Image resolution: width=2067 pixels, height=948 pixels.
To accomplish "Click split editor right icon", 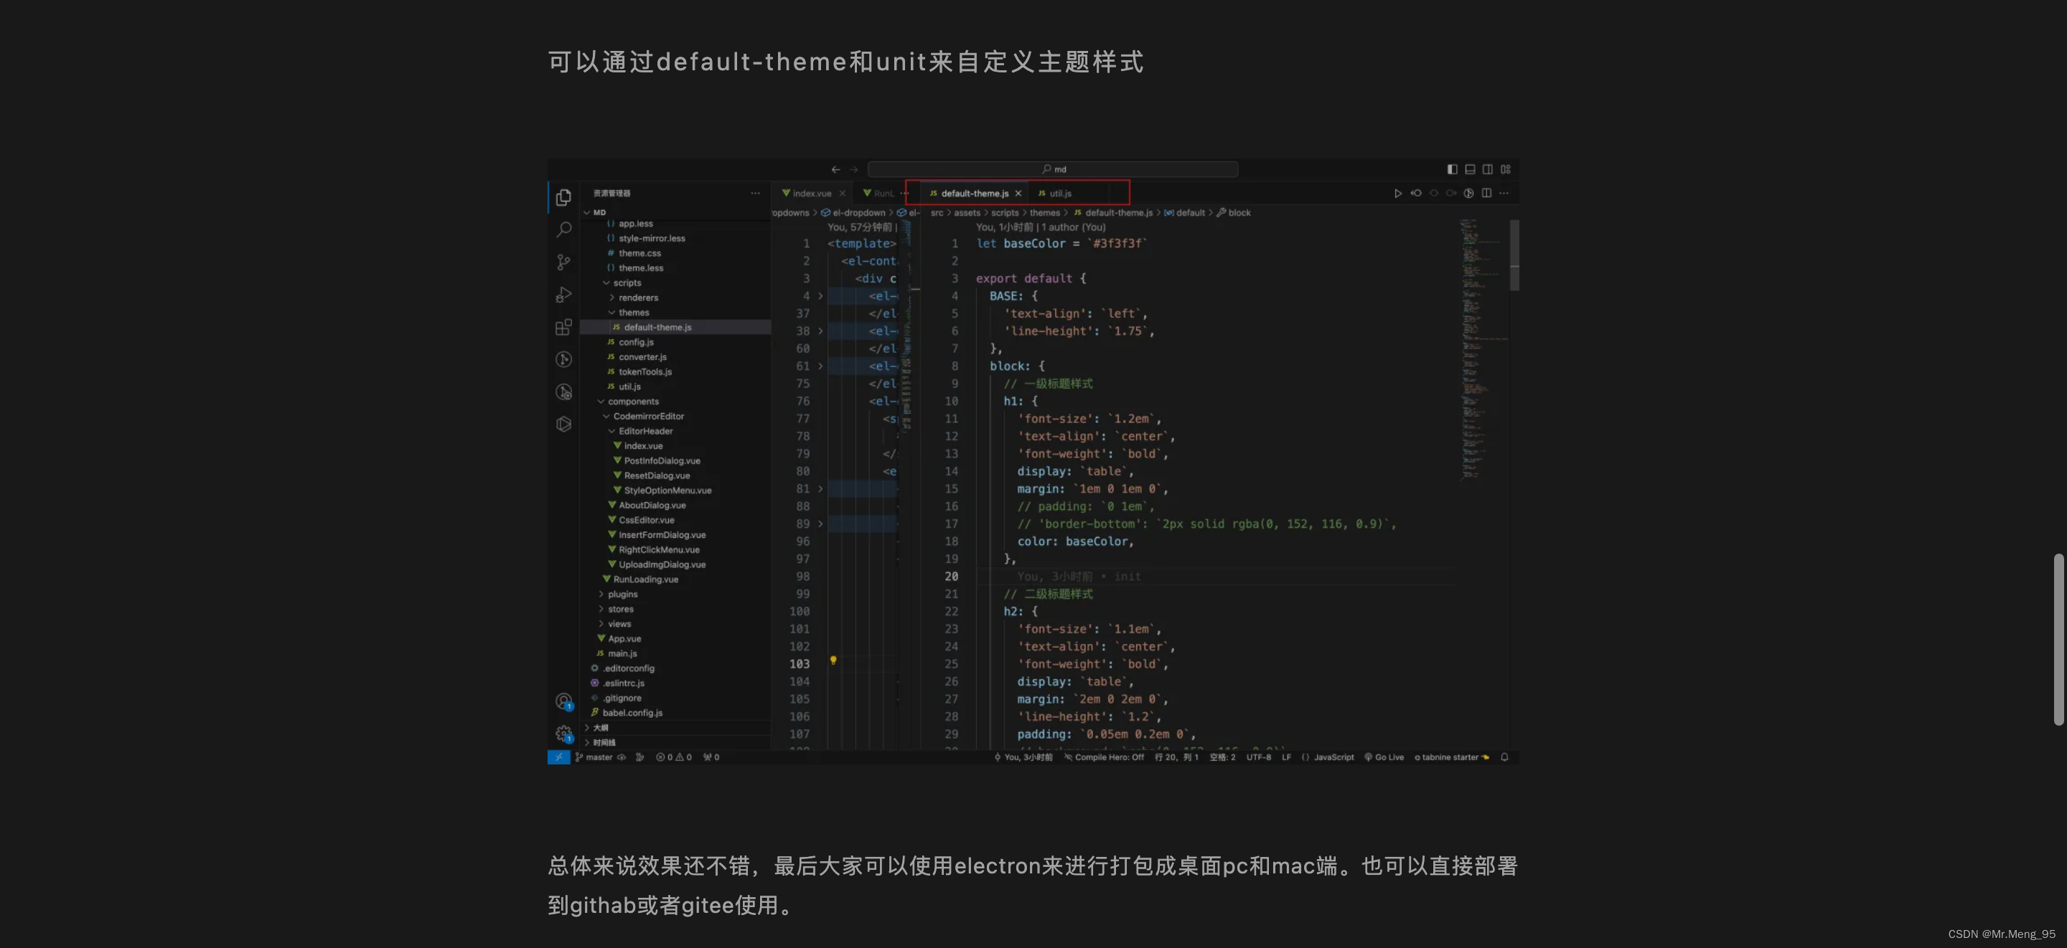I will [x=1486, y=194].
